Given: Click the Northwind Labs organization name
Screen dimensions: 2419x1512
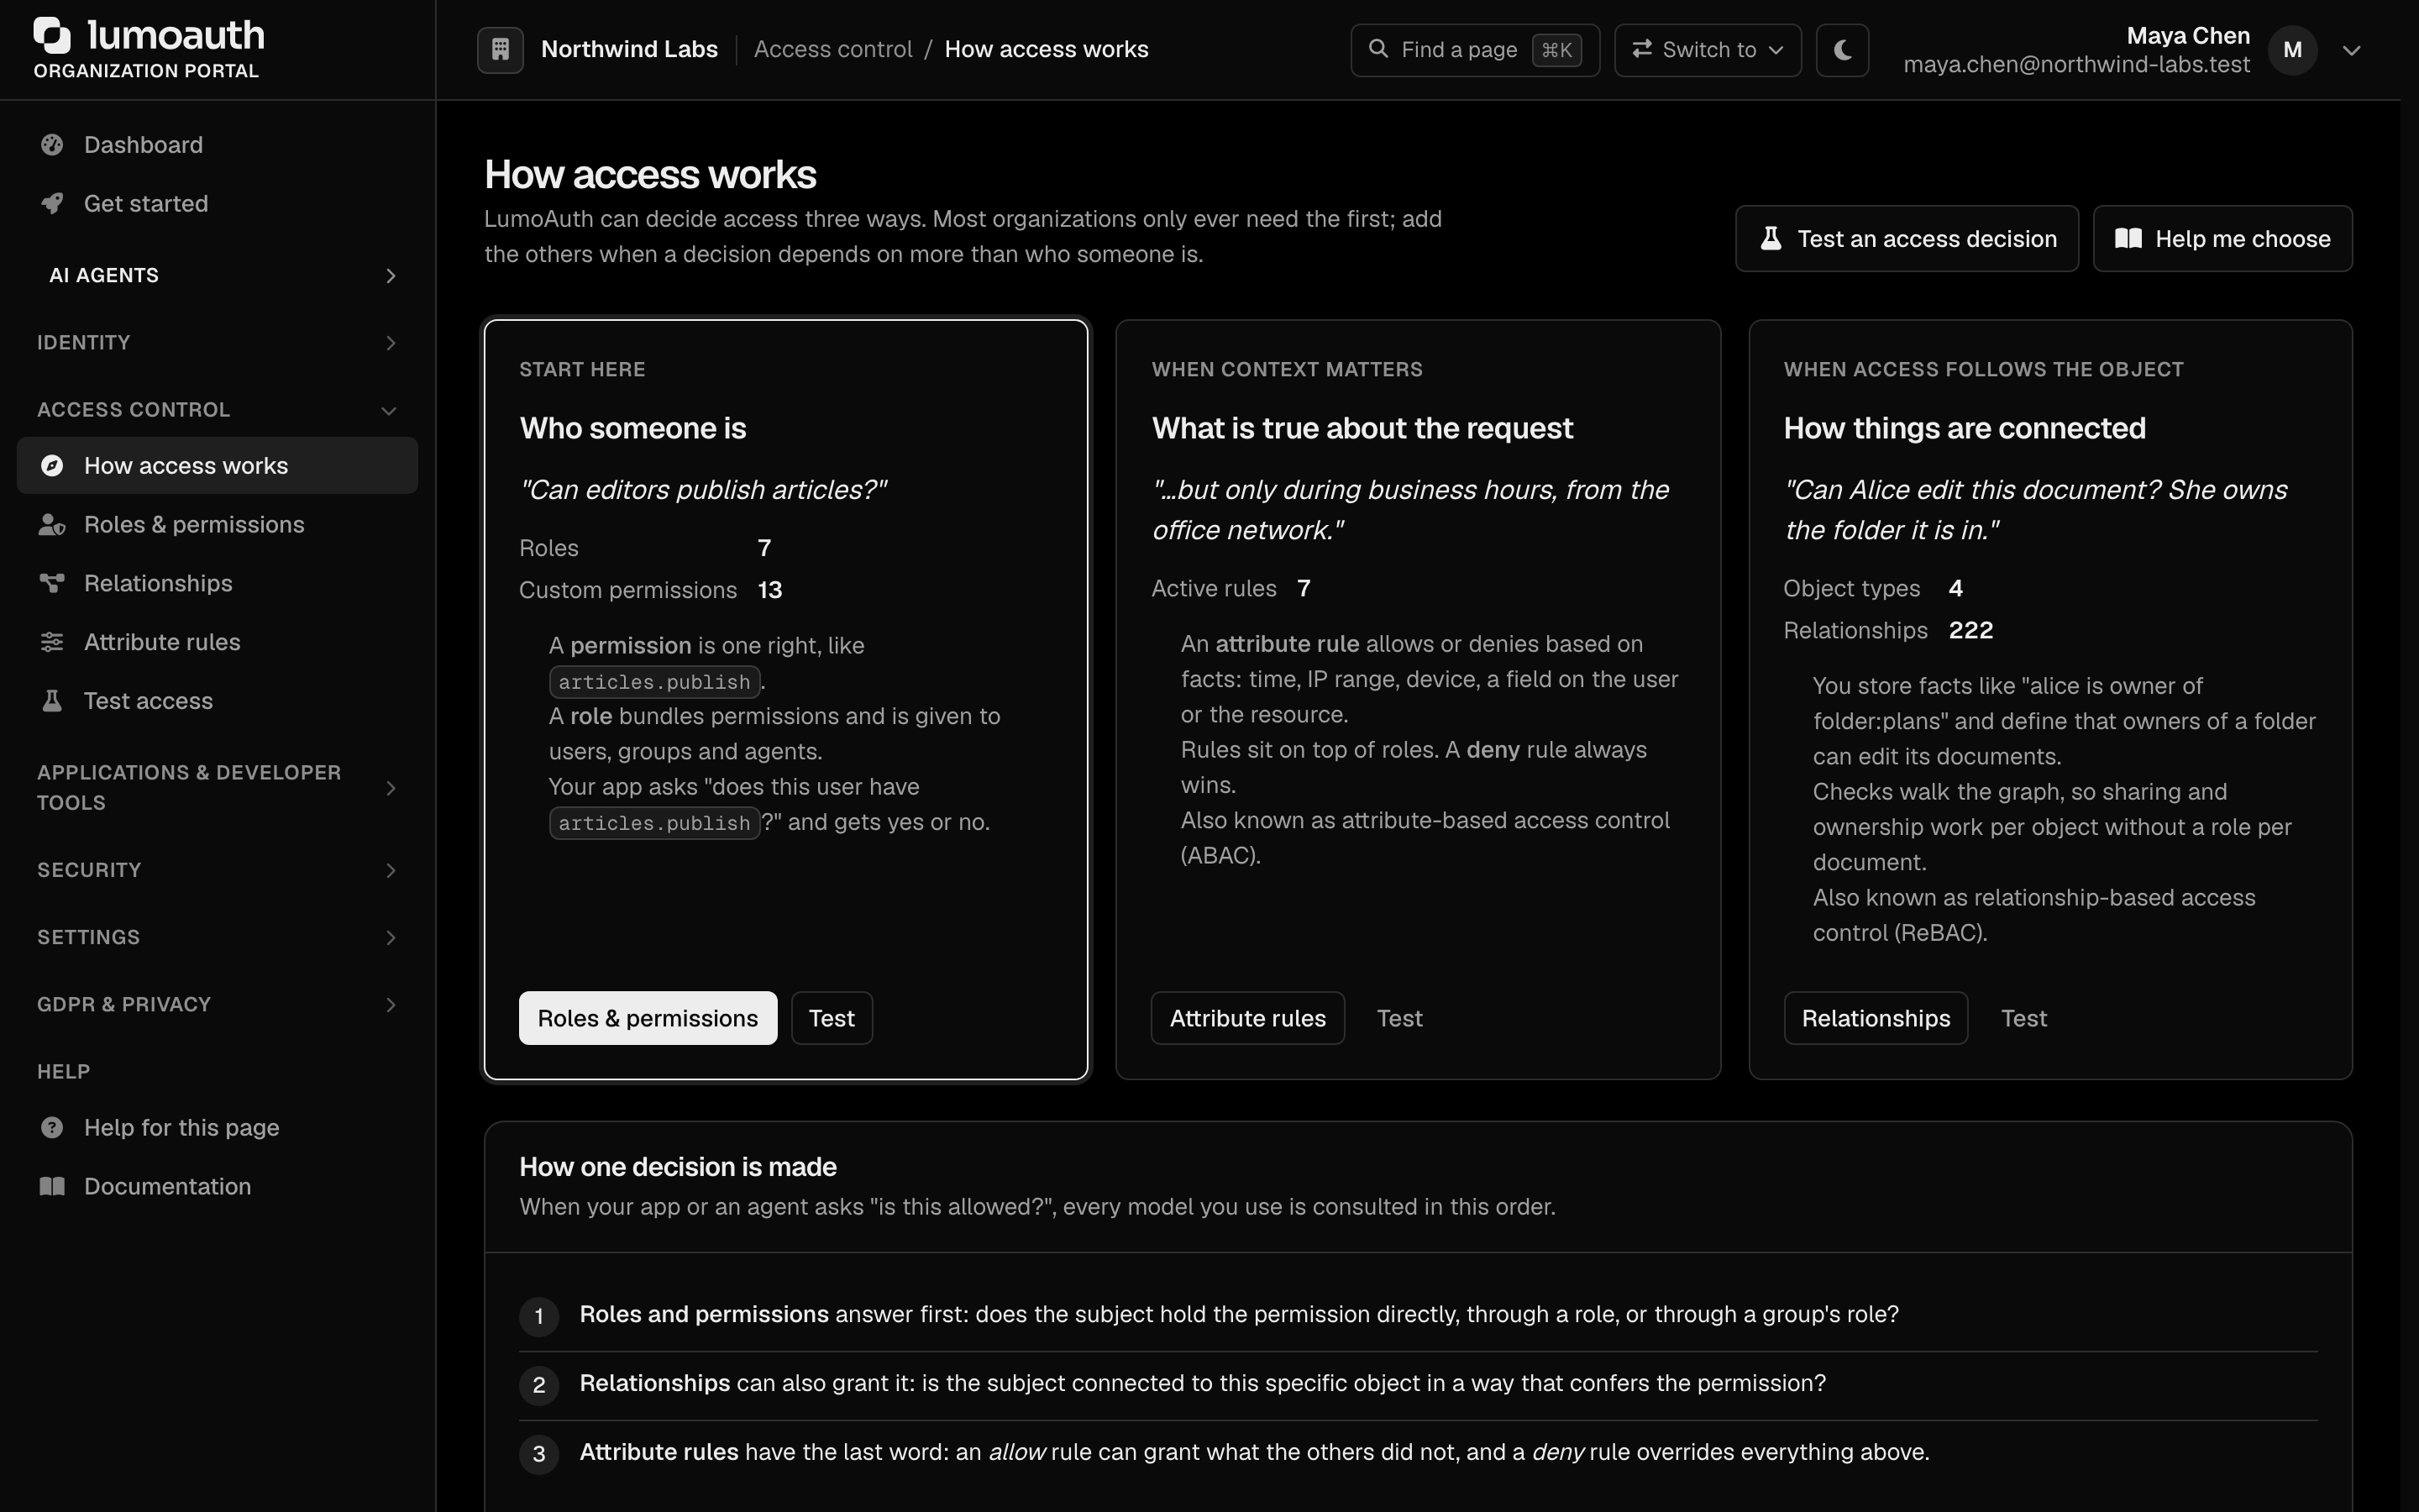Looking at the screenshot, I should pos(629,49).
